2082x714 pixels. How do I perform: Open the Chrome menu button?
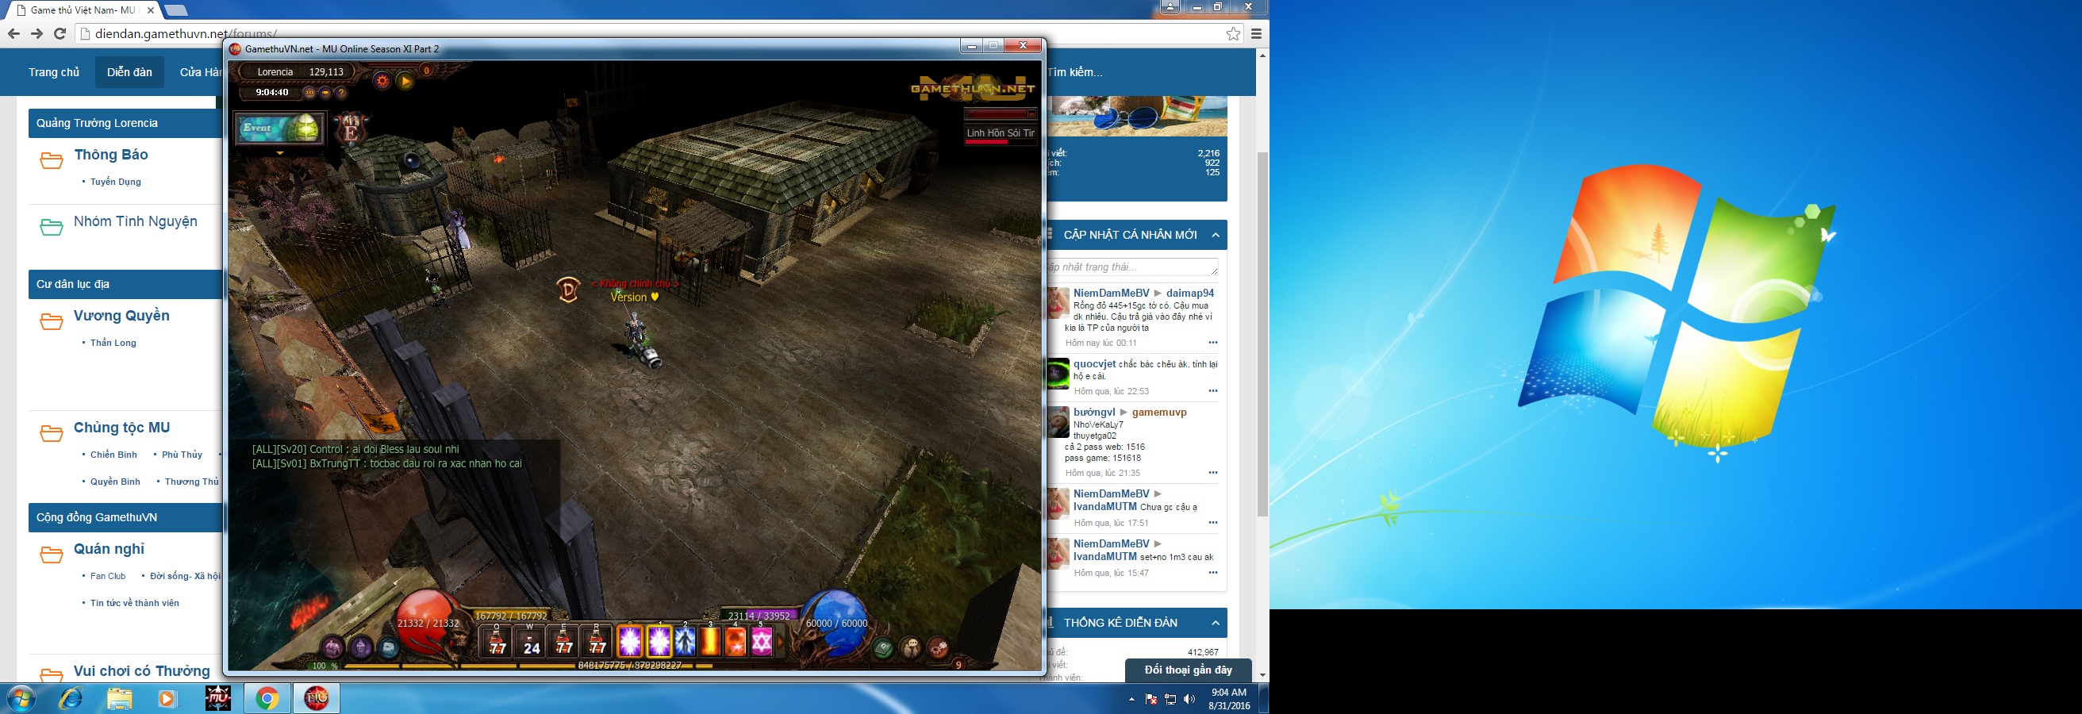pyautogui.click(x=1256, y=33)
